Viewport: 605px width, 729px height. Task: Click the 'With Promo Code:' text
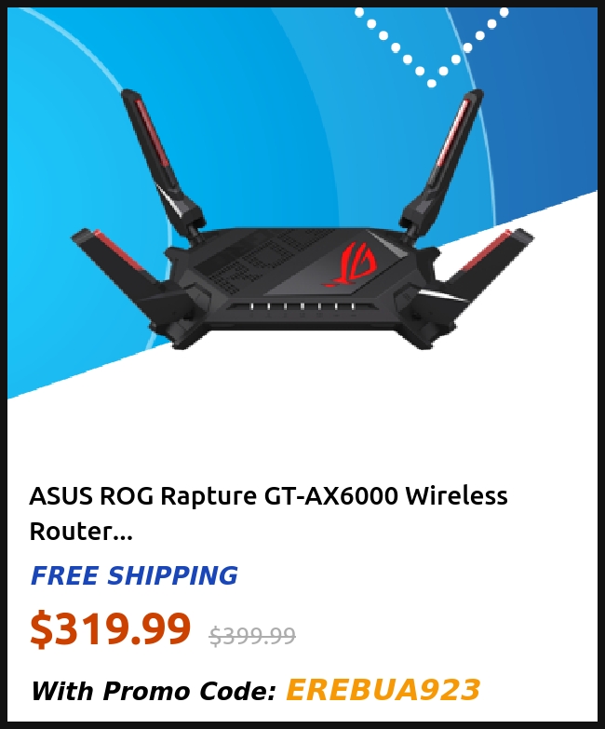tap(154, 691)
